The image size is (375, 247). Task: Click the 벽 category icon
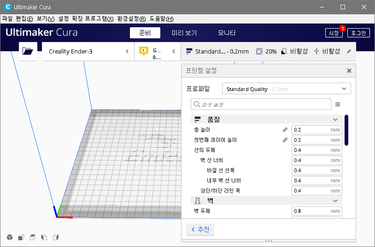(x=197, y=201)
